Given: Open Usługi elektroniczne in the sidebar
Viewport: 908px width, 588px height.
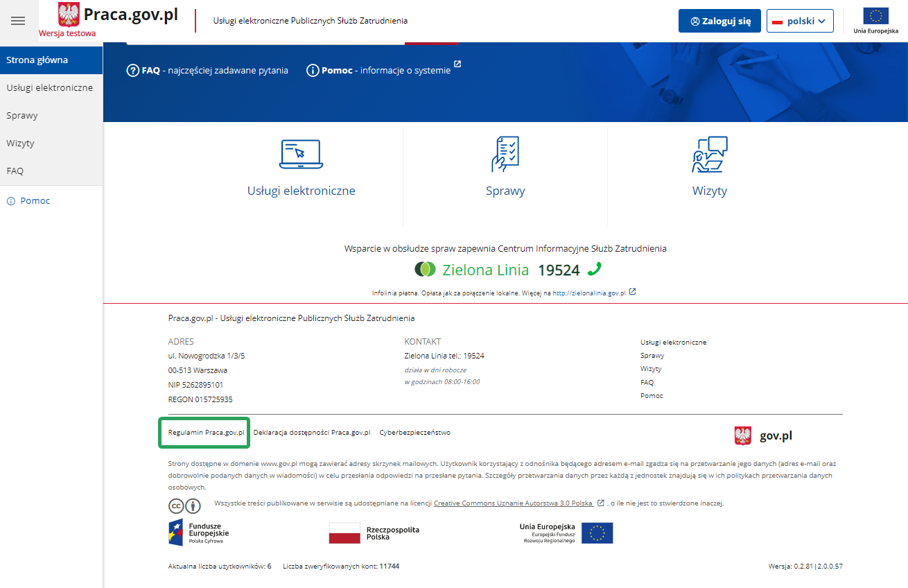Looking at the screenshot, I should pos(51,87).
